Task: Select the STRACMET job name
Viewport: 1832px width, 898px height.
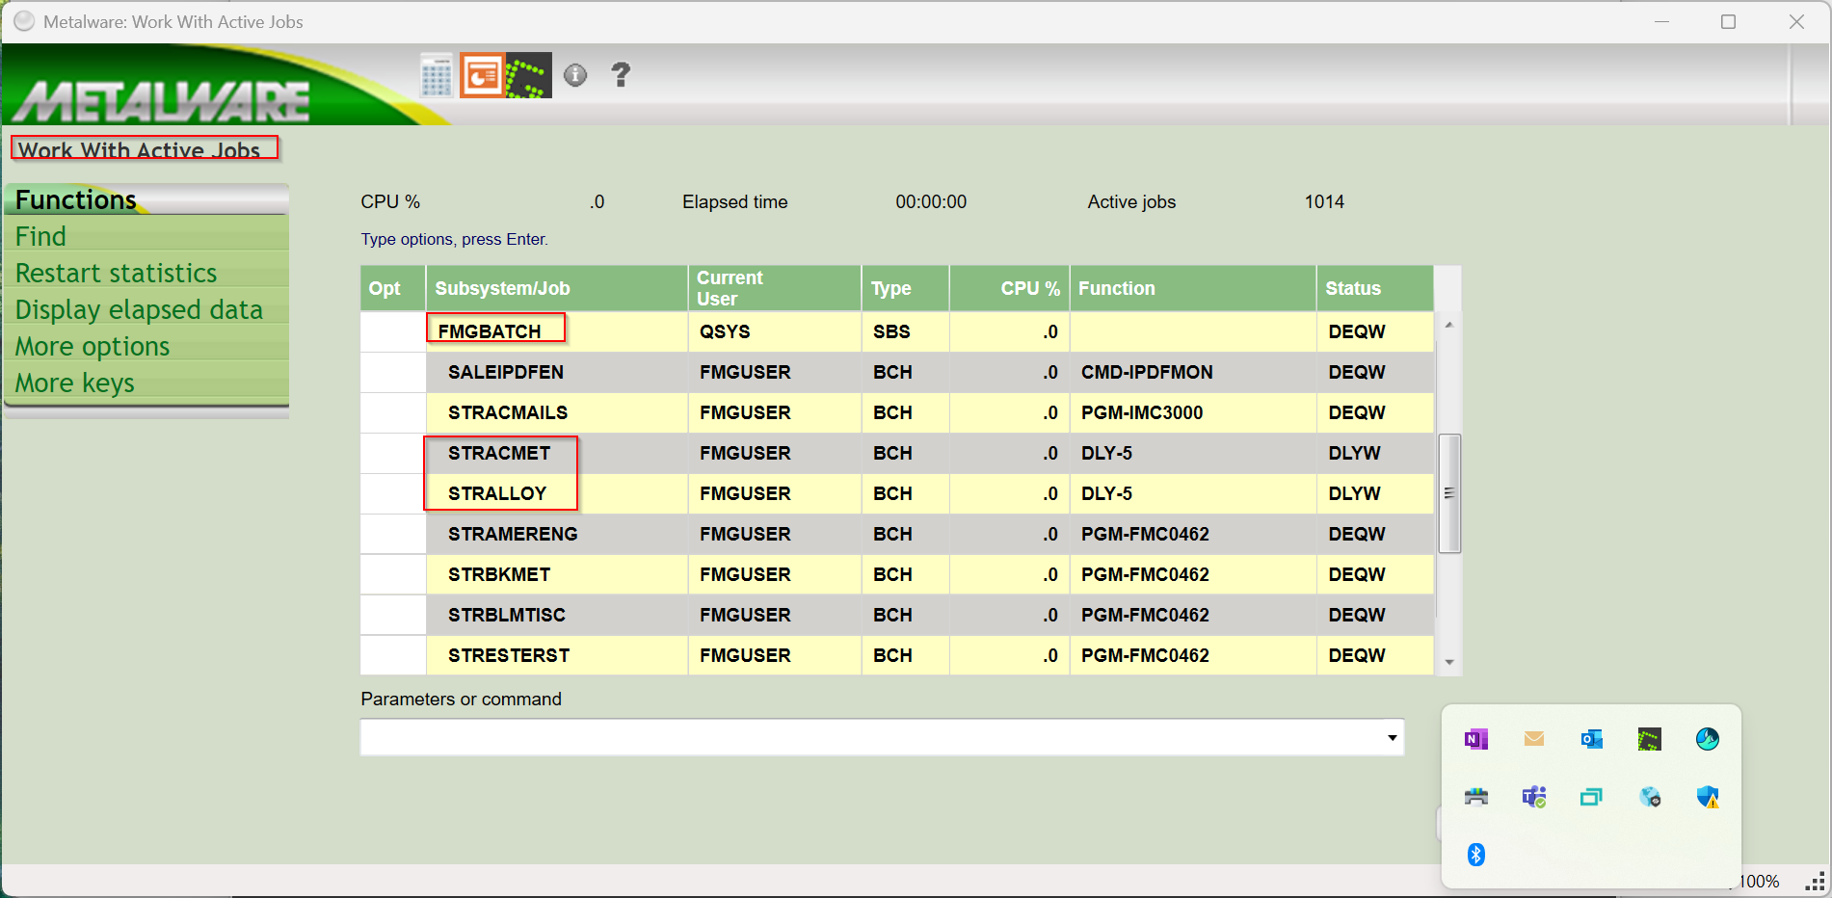Action: [x=499, y=453]
